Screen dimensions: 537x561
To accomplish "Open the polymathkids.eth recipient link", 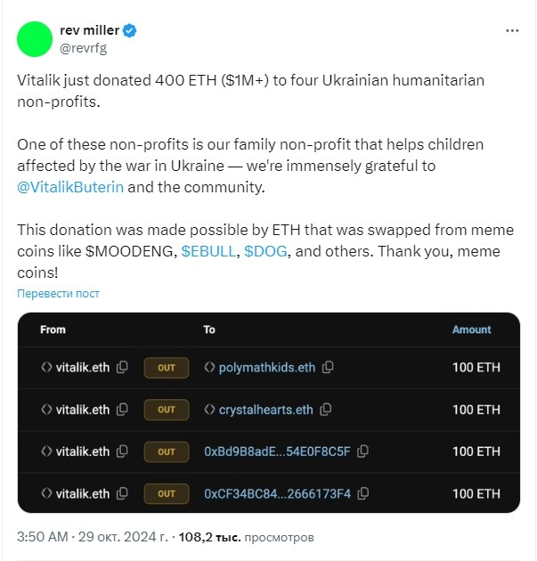I will [267, 368].
